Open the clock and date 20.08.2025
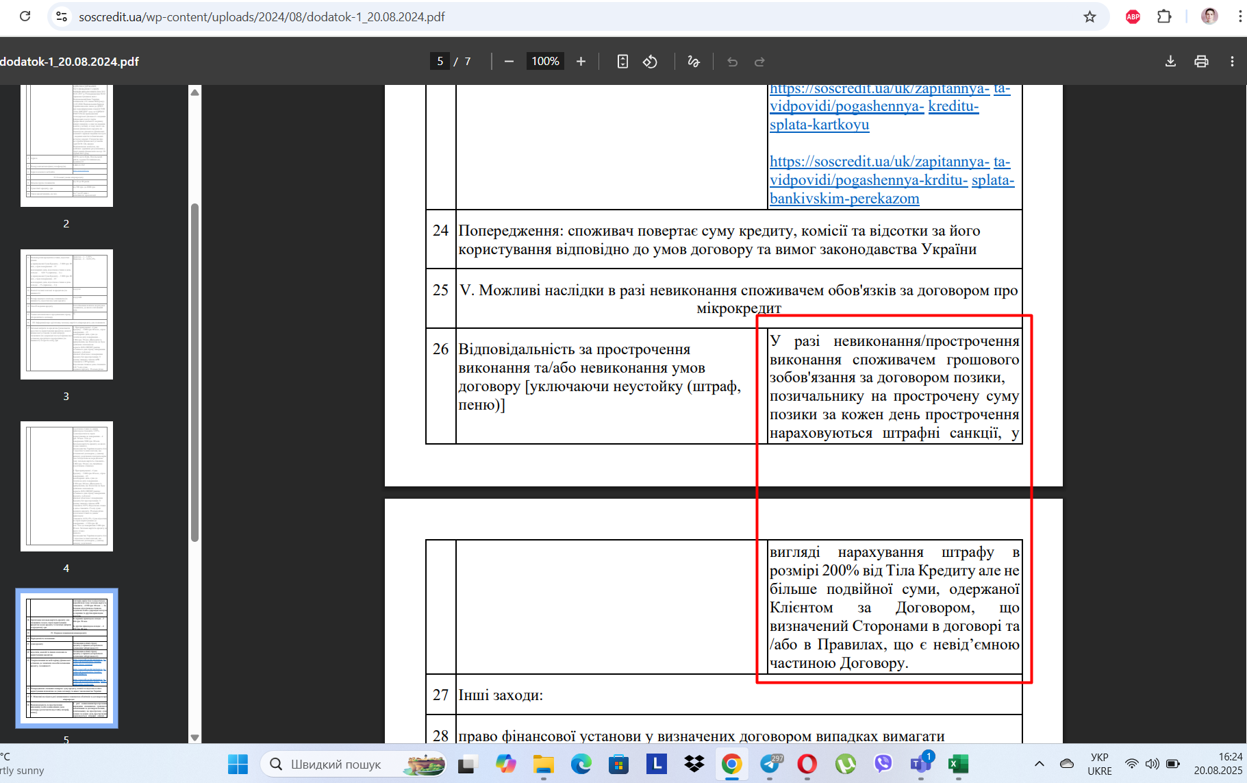The height and width of the screenshot is (783, 1247). click(x=1218, y=764)
